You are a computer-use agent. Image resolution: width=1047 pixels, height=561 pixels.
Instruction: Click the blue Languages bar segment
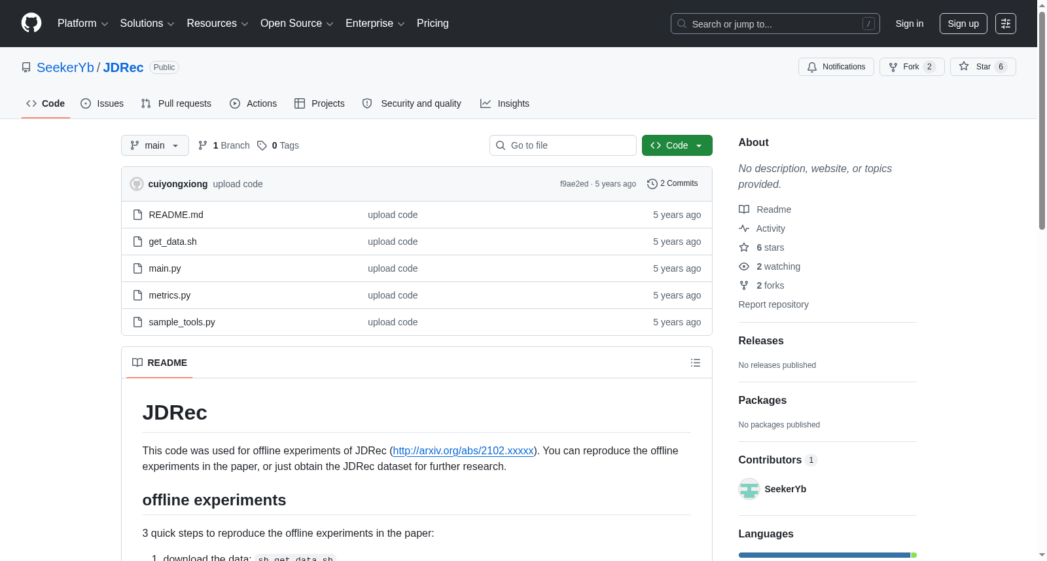tap(825, 555)
